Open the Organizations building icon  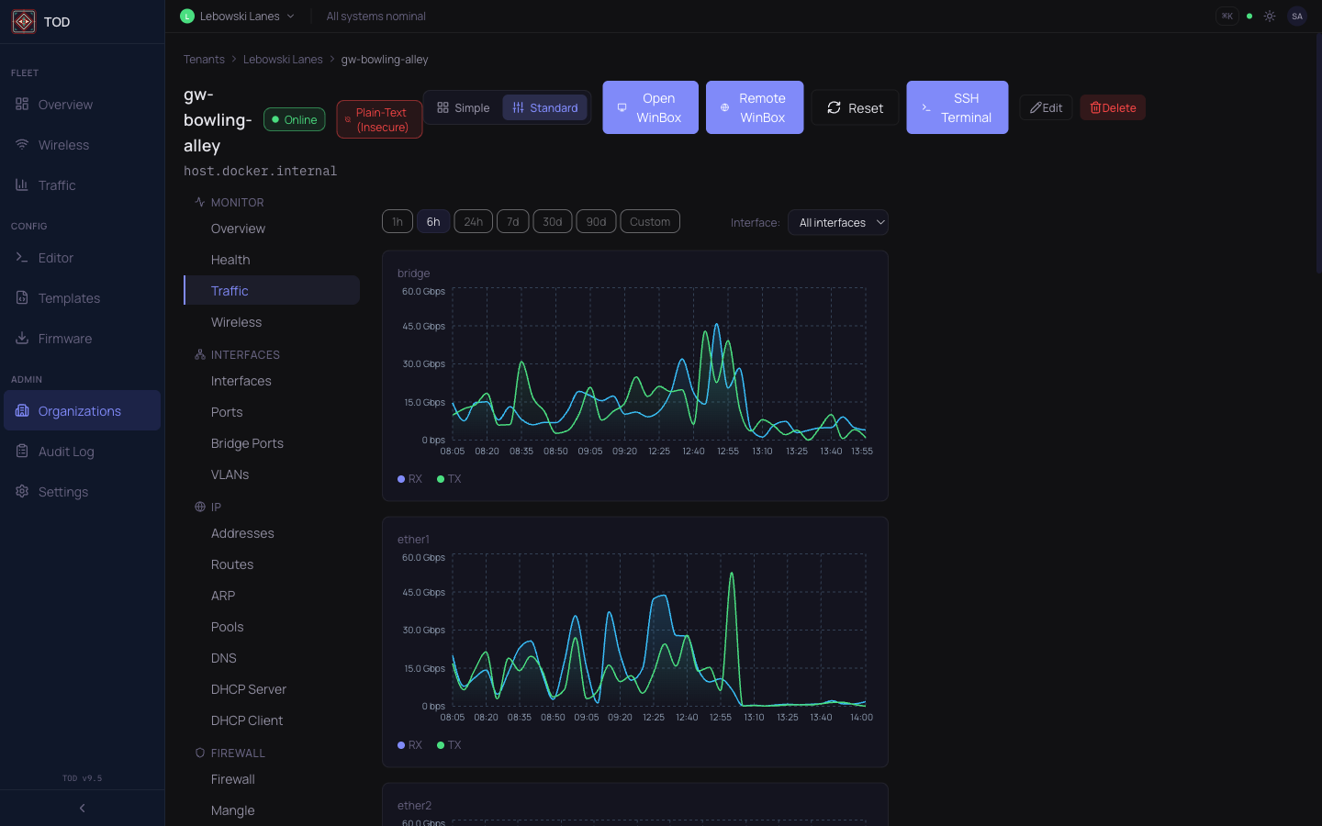pos(22,410)
